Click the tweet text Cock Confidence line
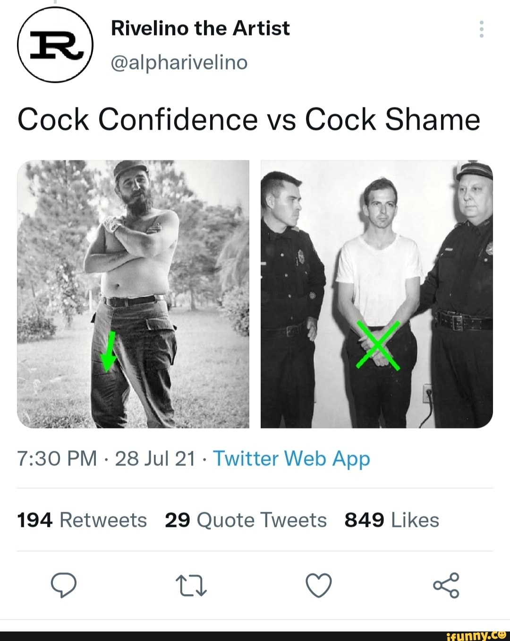 (249, 119)
